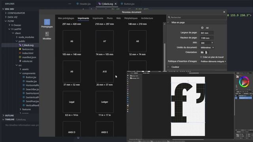Switch to the Mes préréglages tab

(66, 18)
